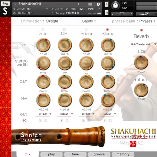Viewport: 157px width, 157px height.
Task: Click the Legato 1 mode label
Action: click(x=89, y=21)
